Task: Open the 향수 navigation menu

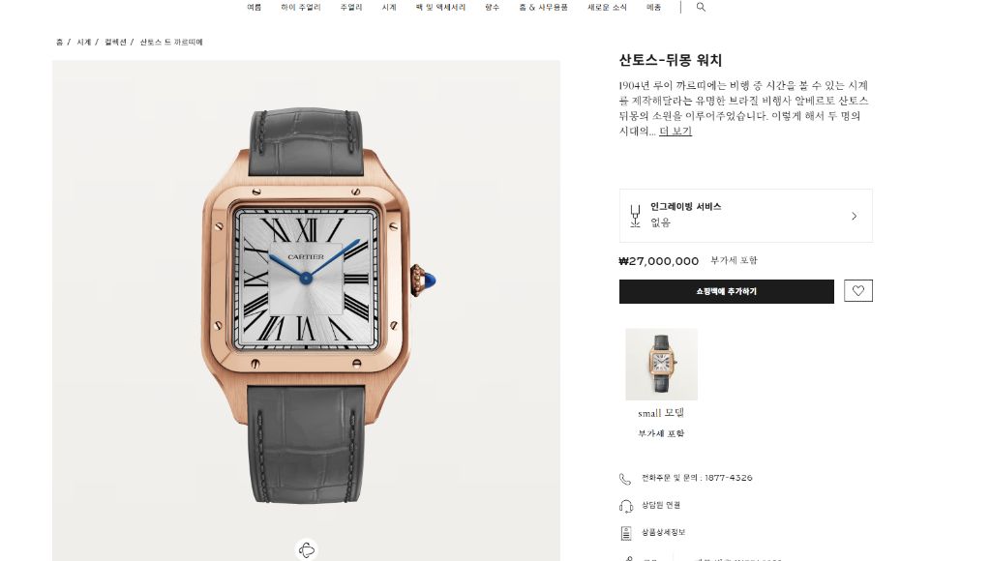Action: [x=492, y=7]
